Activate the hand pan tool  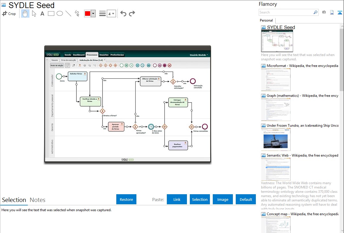click(x=25, y=14)
